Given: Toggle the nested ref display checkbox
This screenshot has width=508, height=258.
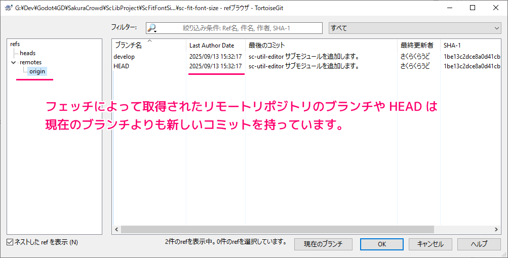Looking at the screenshot, I should [11, 242].
